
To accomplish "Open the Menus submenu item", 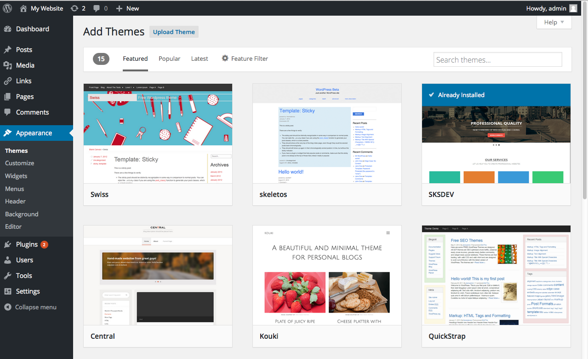I will pyautogui.click(x=15, y=189).
